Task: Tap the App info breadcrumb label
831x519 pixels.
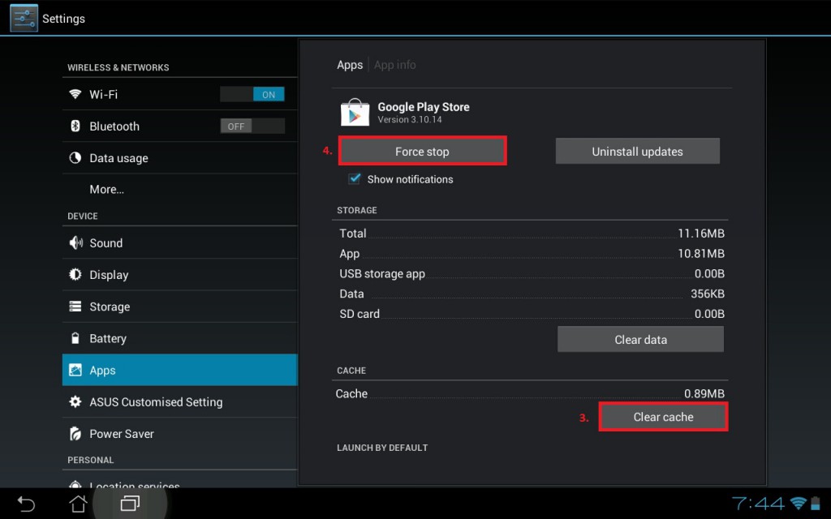Action: pos(395,65)
